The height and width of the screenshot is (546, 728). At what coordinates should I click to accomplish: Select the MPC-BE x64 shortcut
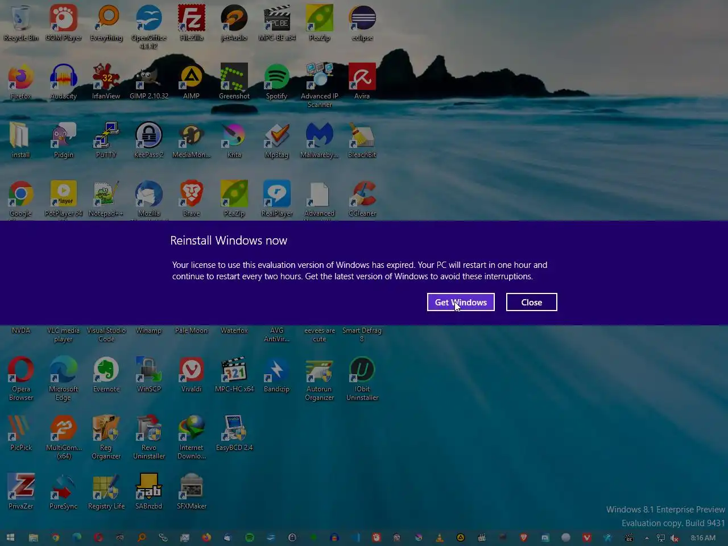pyautogui.click(x=277, y=23)
